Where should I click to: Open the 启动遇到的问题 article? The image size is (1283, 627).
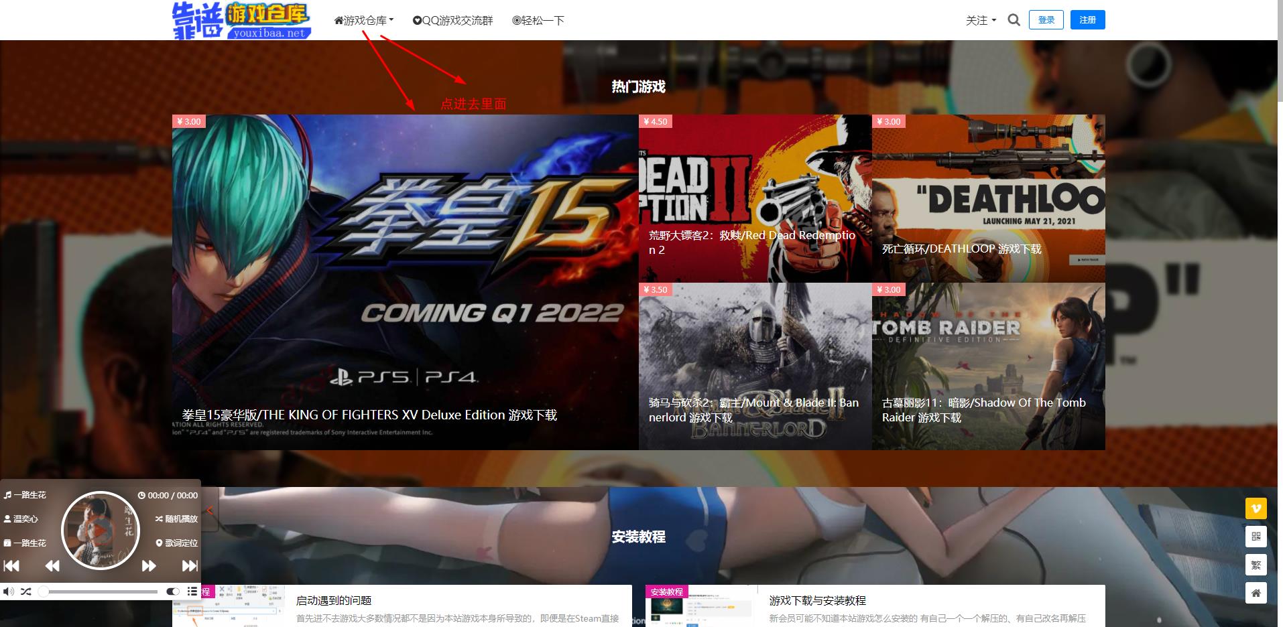click(x=334, y=601)
